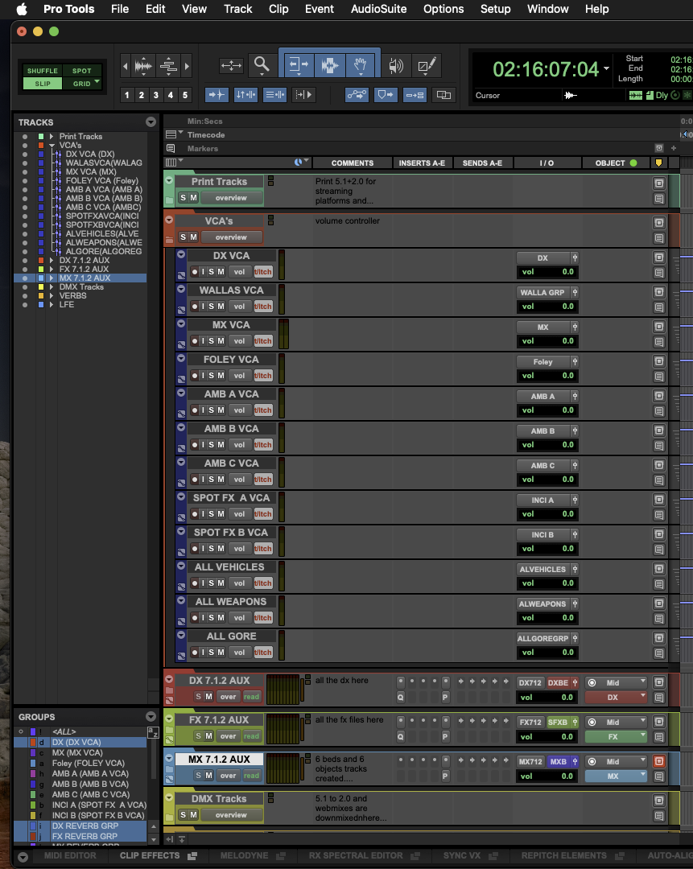The height and width of the screenshot is (869, 693).
Task: Open DX 7.1.2 AUX output DX selector
Action: (616, 697)
